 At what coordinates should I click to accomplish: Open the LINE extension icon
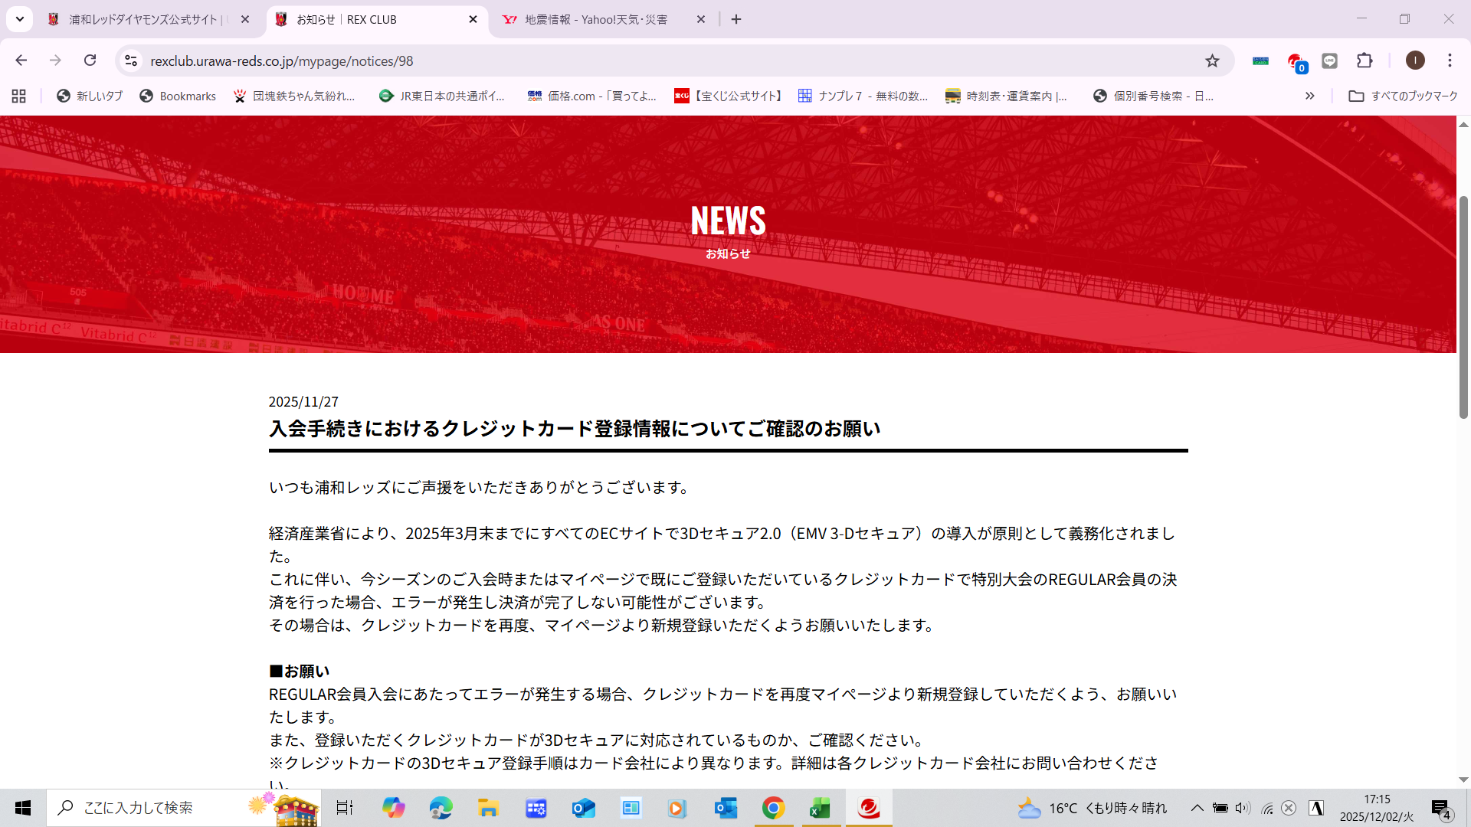[1330, 60]
